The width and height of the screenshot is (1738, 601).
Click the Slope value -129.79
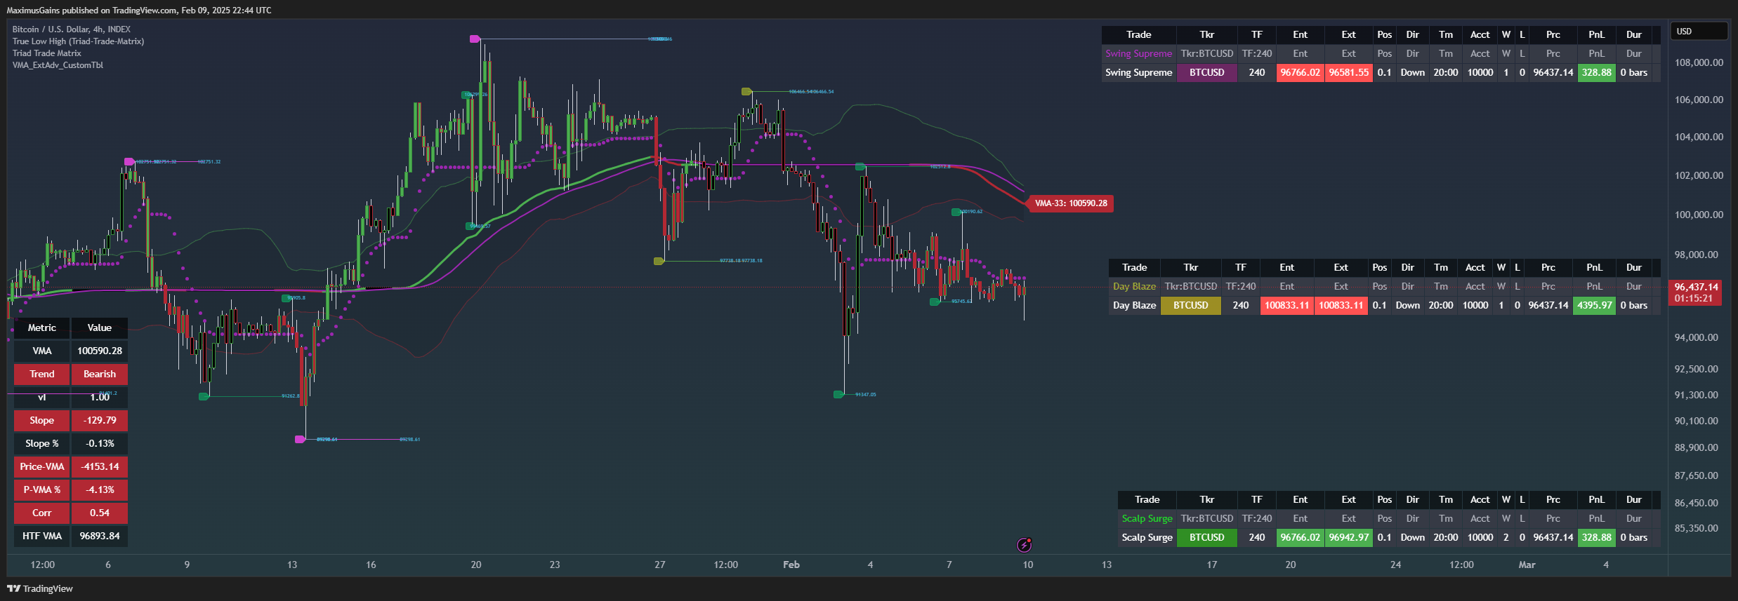point(100,421)
